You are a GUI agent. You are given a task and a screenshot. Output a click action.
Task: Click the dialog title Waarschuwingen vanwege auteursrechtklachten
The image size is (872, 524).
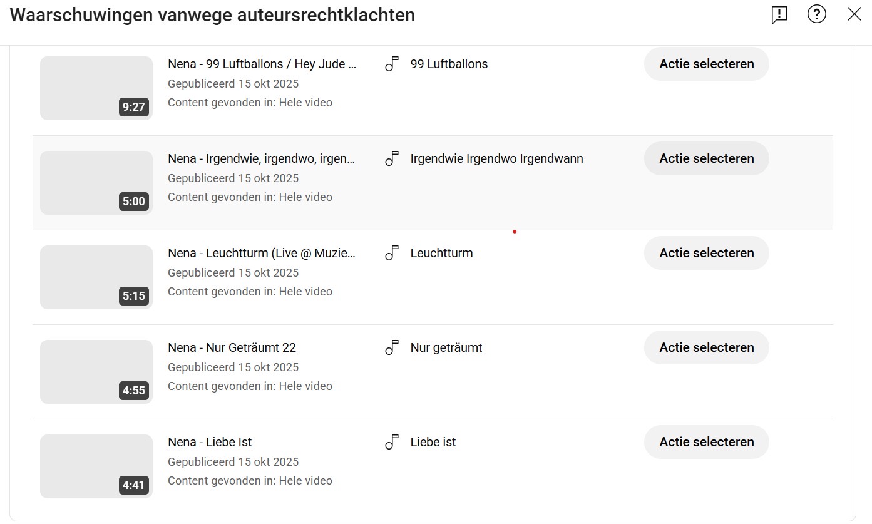point(212,15)
